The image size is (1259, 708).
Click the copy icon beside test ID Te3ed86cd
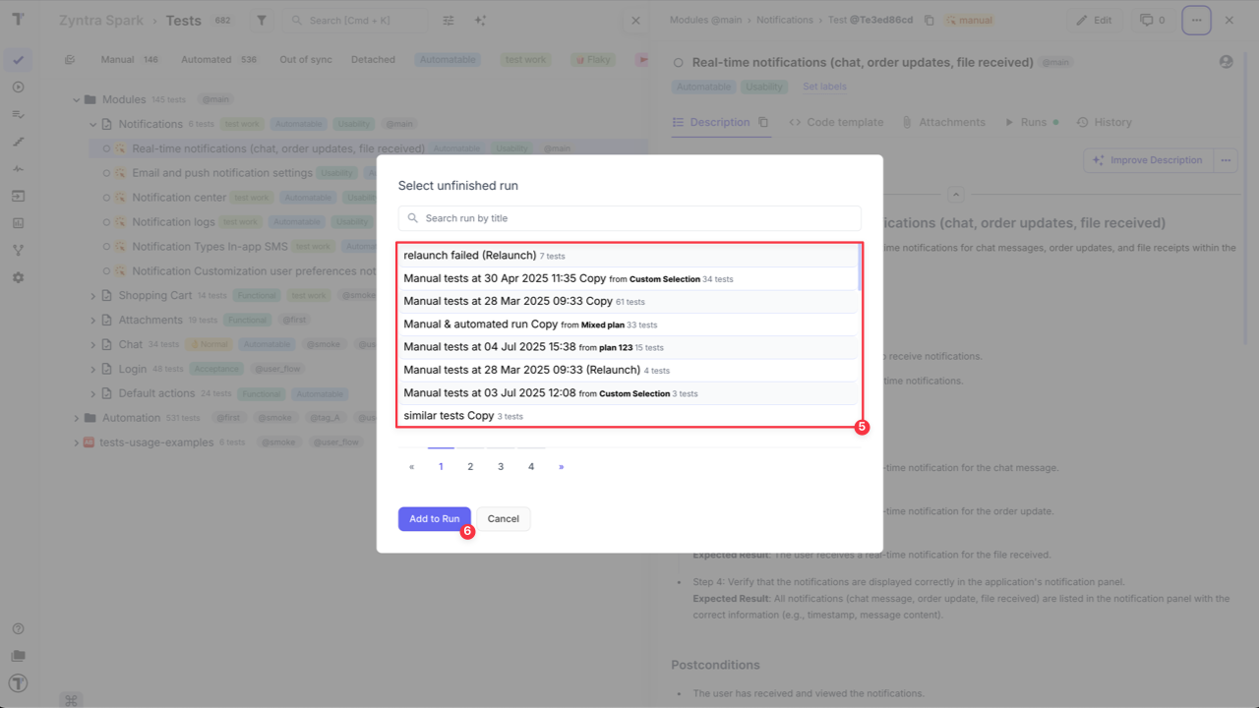[929, 19]
